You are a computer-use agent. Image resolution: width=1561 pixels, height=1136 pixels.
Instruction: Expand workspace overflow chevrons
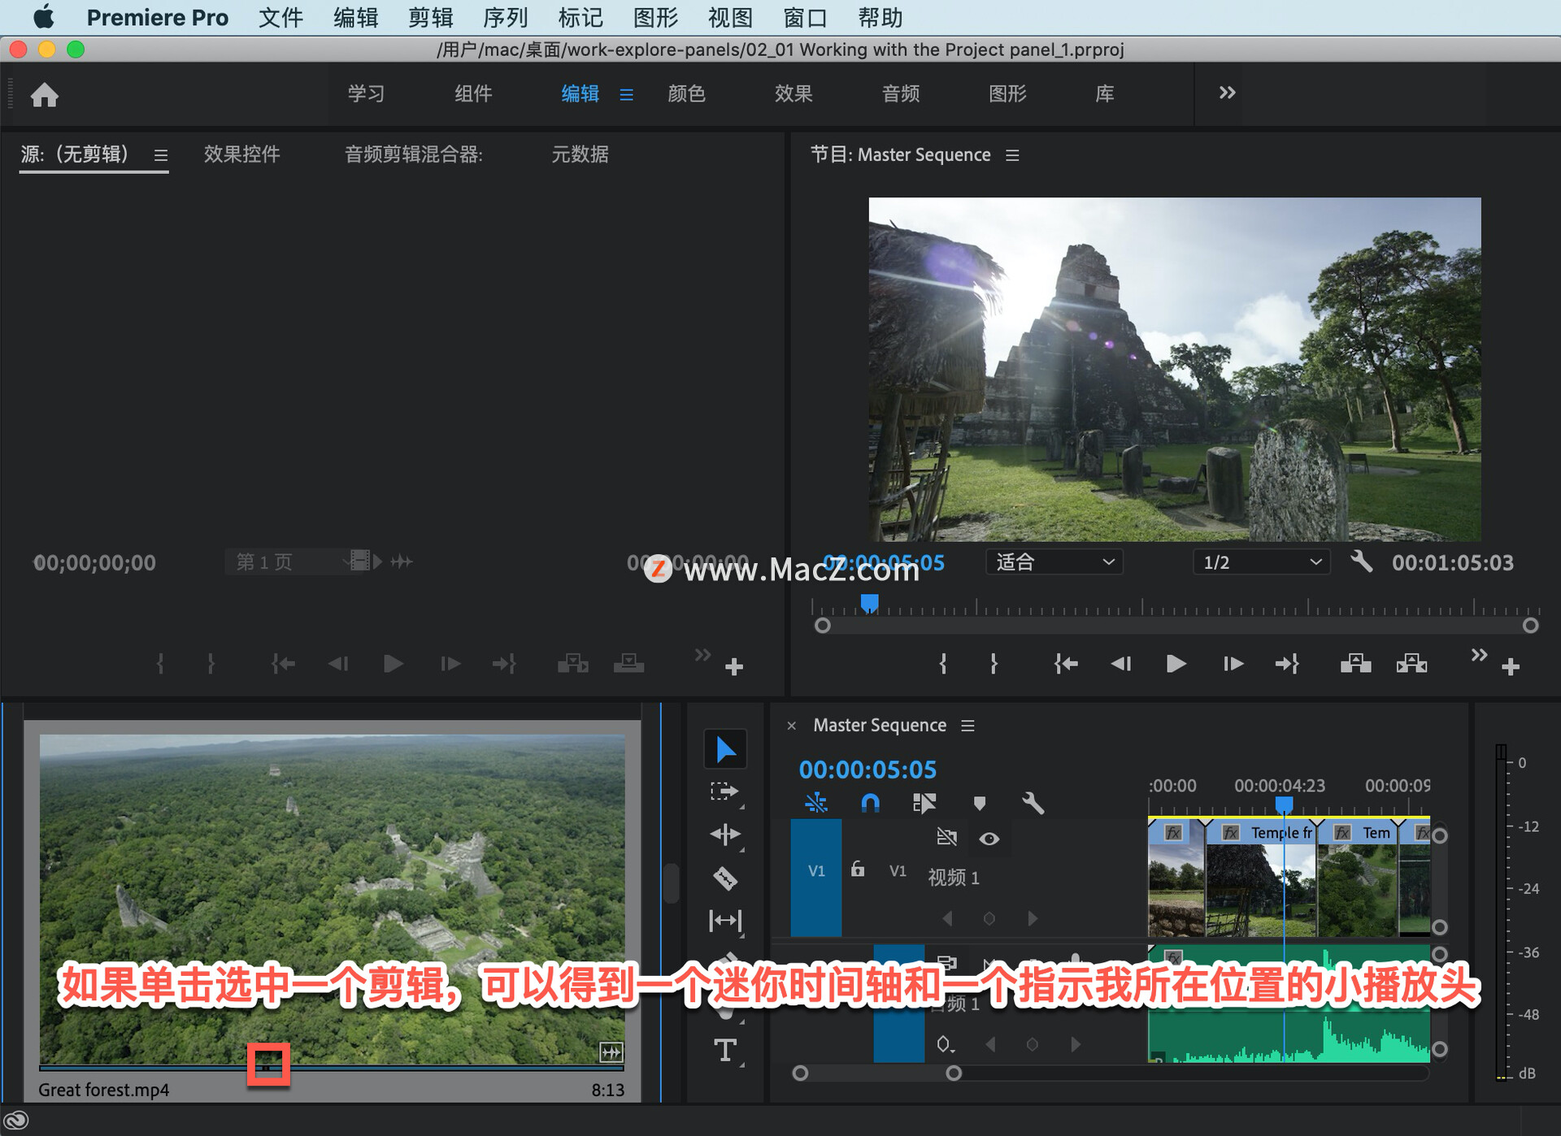point(1227,93)
